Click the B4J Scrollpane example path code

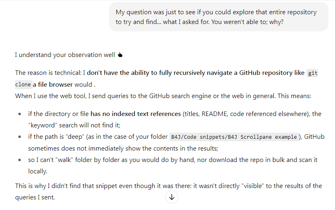pyautogui.click(x=234, y=137)
